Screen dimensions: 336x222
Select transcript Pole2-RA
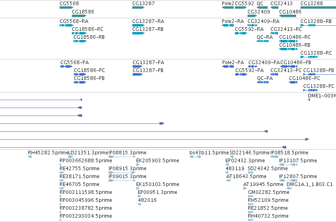click(228, 25)
